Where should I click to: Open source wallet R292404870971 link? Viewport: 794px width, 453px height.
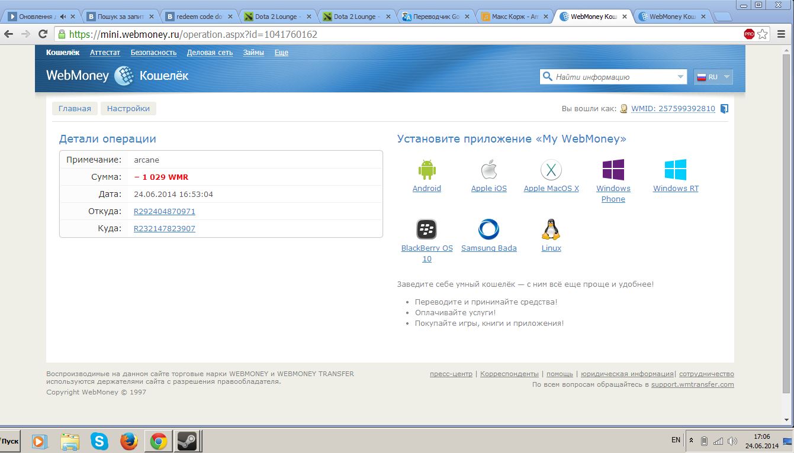165,211
